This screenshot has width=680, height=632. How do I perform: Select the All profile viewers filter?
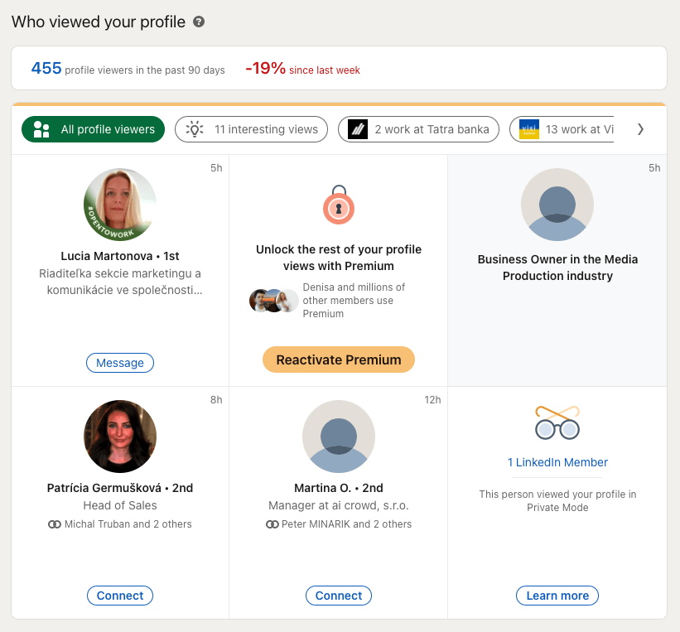click(x=94, y=129)
